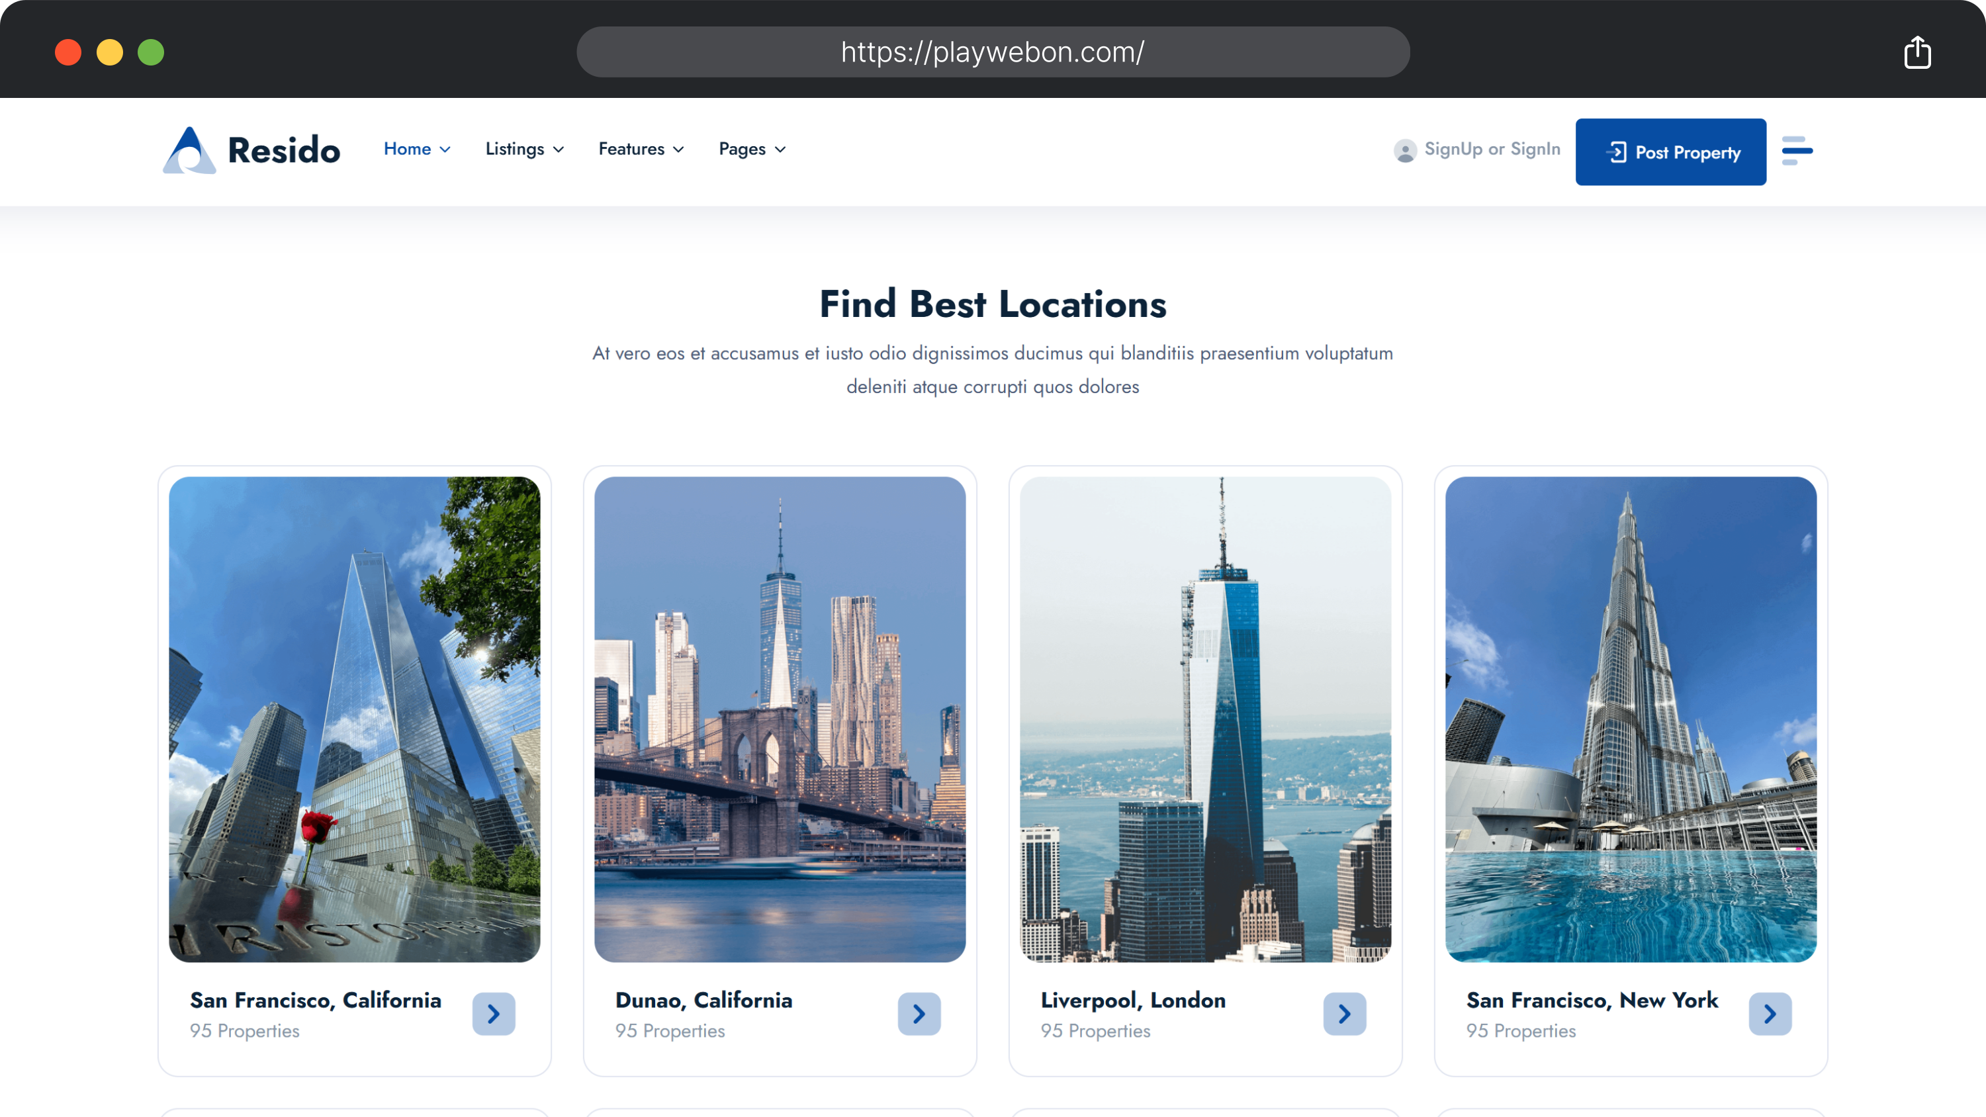Open the One World Trade rose photo

(x=354, y=719)
